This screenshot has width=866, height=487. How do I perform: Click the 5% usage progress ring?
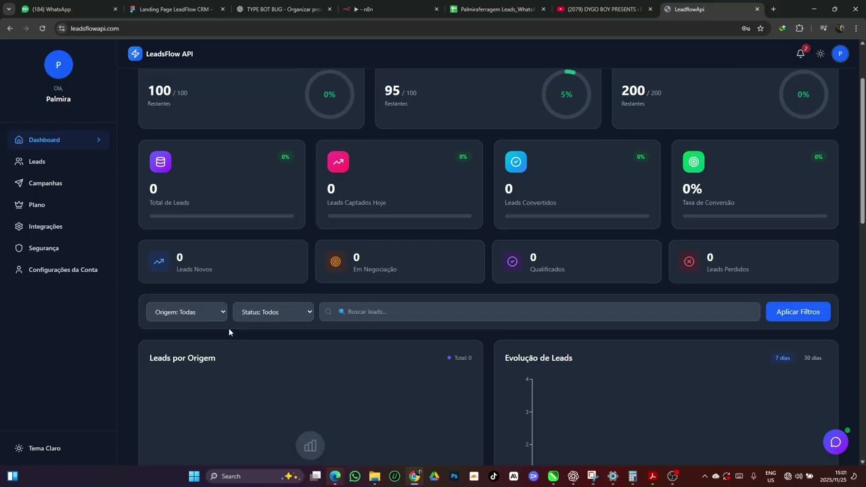click(566, 94)
